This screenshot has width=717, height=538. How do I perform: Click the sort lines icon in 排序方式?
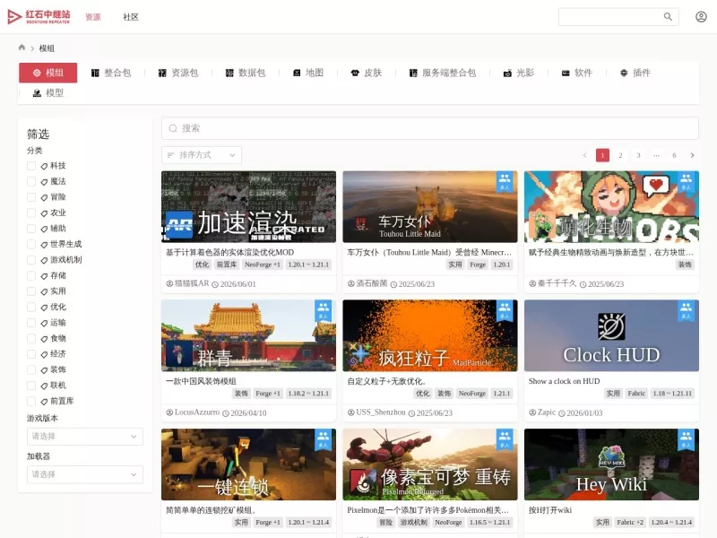[x=170, y=155]
